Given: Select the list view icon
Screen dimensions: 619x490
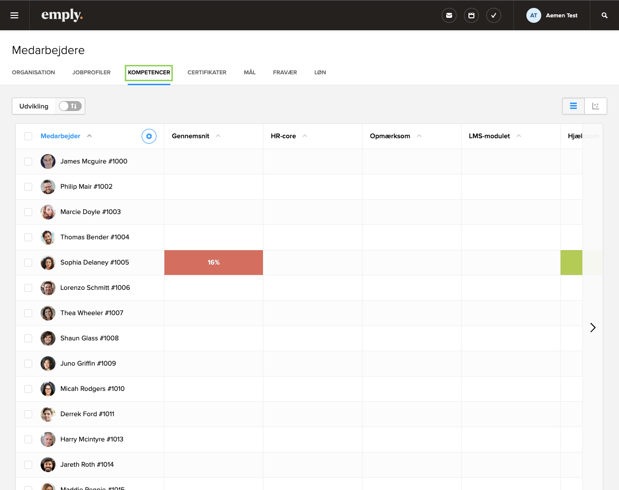Looking at the screenshot, I should pos(573,106).
